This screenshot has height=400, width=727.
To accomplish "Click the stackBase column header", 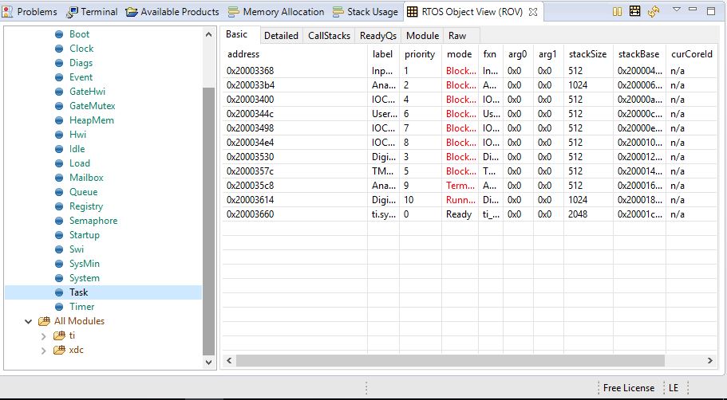I will (638, 54).
